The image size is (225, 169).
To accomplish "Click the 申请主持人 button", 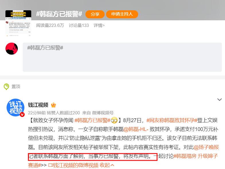I will point(122,14).
